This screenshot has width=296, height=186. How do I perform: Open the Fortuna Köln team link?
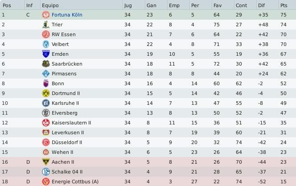point(67,15)
